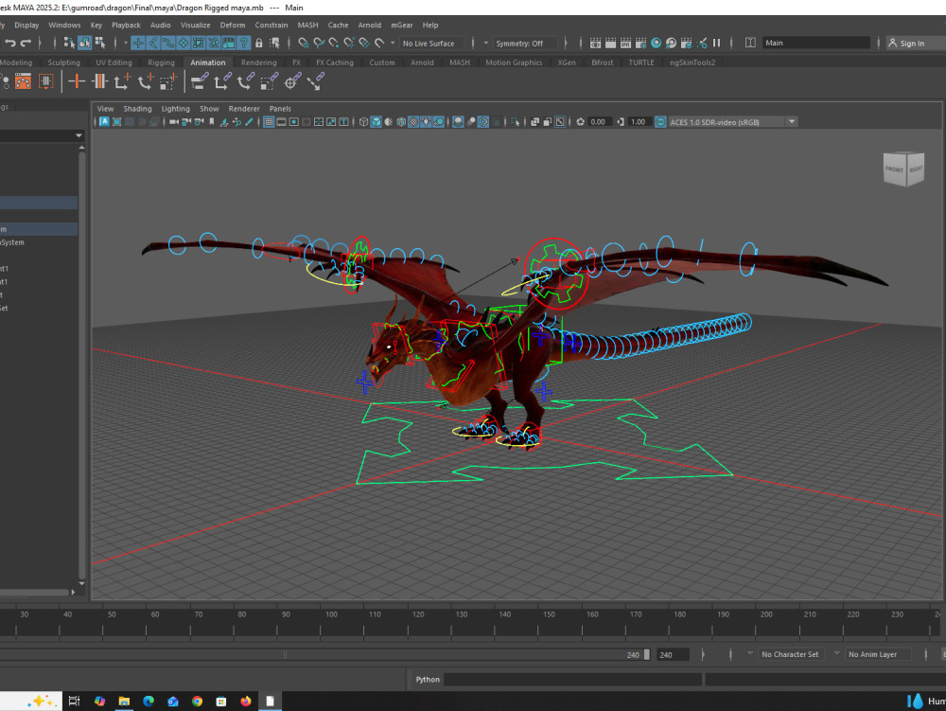Click the wireframe cube icon in viewport
Image resolution: width=946 pixels, height=711 pixels.
[363, 122]
